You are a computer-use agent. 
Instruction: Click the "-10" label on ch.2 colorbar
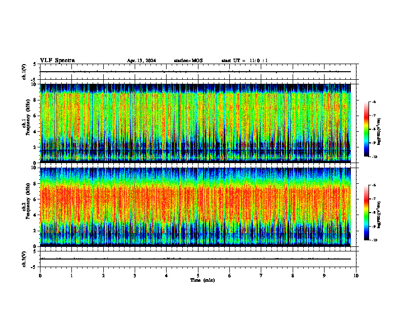[374, 240]
